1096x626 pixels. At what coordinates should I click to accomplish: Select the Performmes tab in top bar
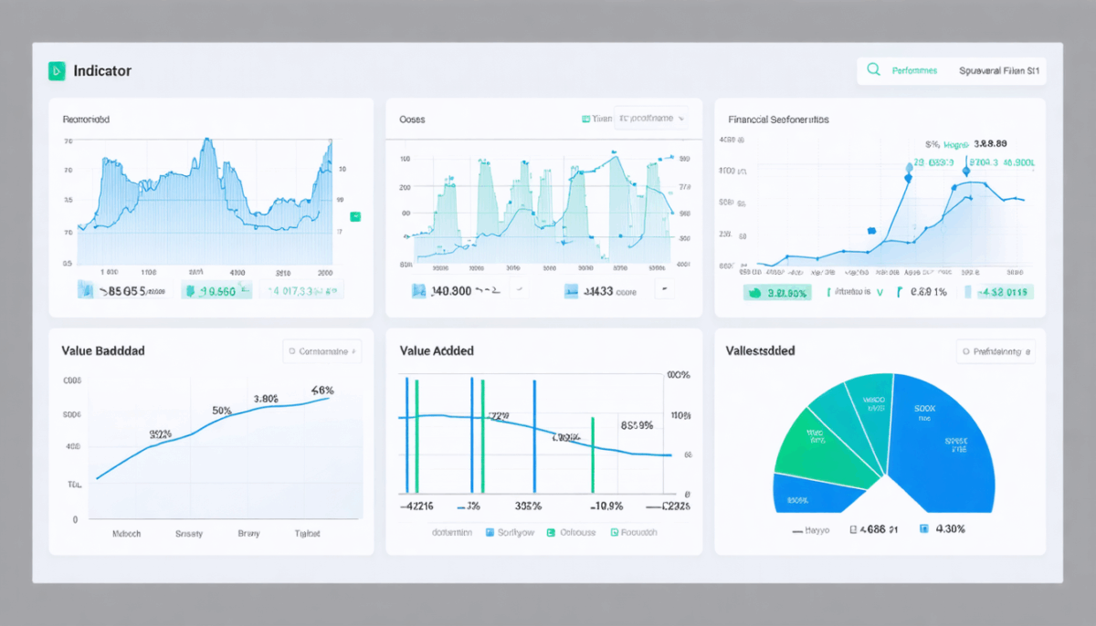tap(914, 70)
